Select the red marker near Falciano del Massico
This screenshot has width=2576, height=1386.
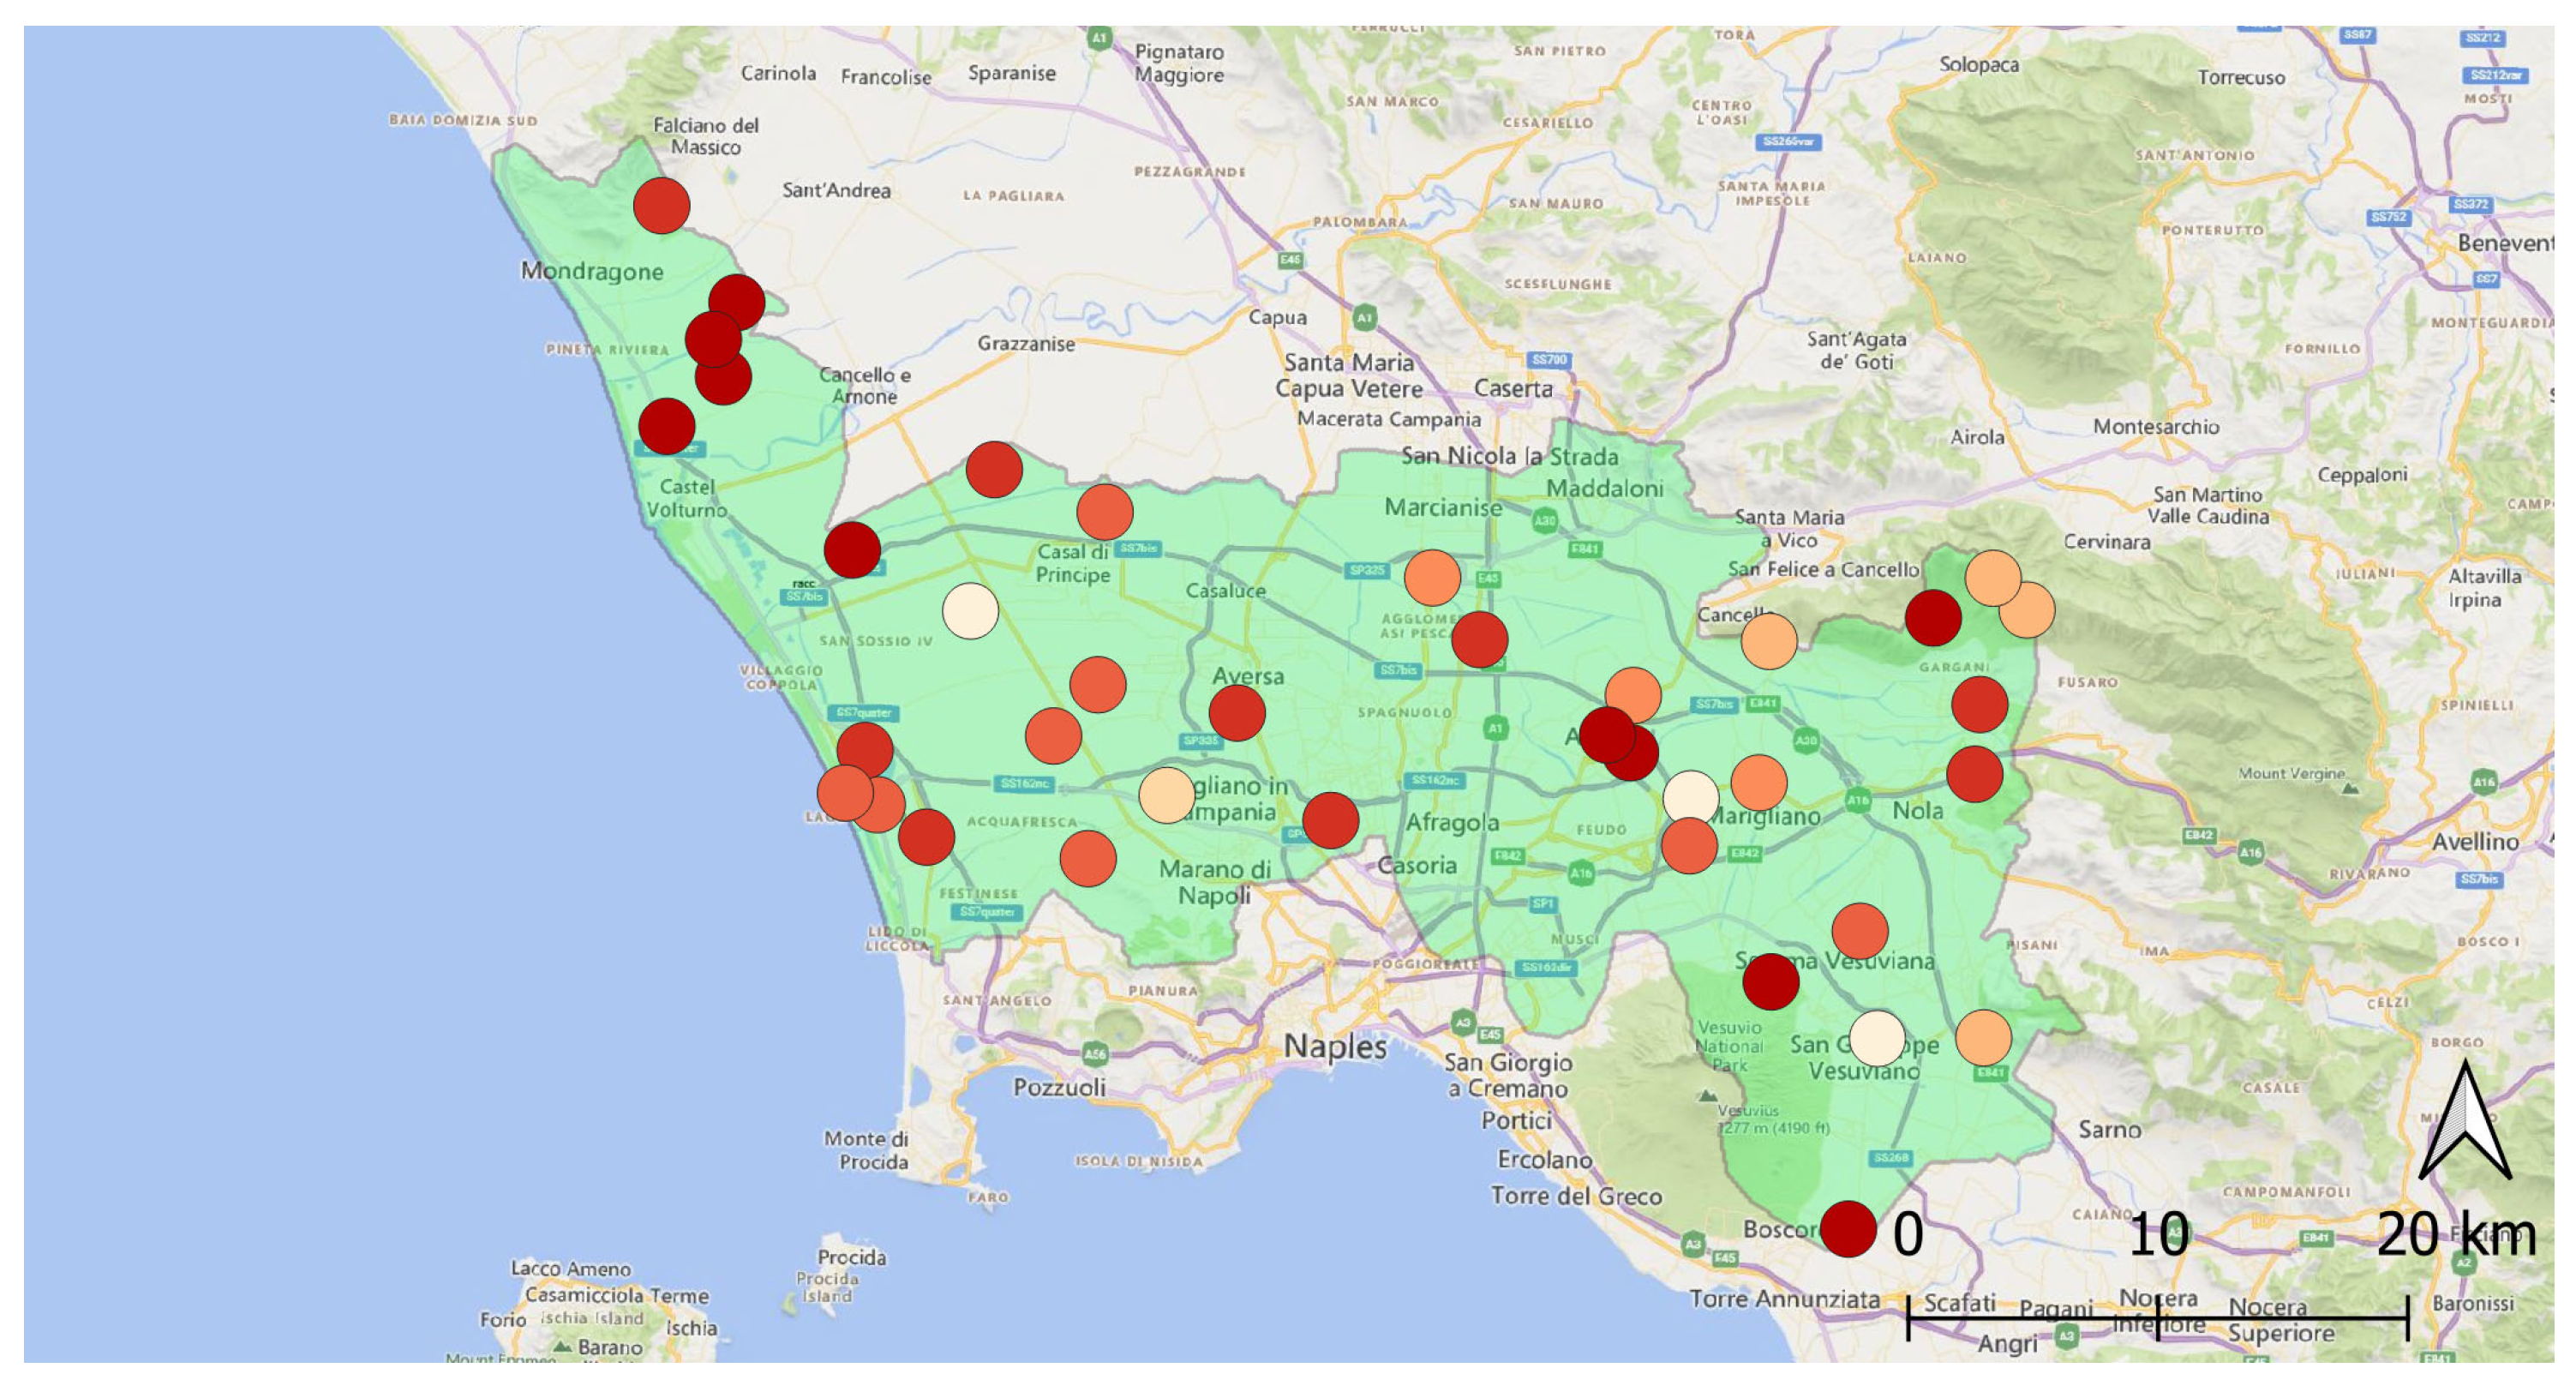pyautogui.click(x=662, y=206)
